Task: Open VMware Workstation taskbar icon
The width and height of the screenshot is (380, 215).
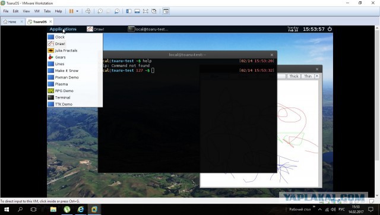Action: coord(94,209)
